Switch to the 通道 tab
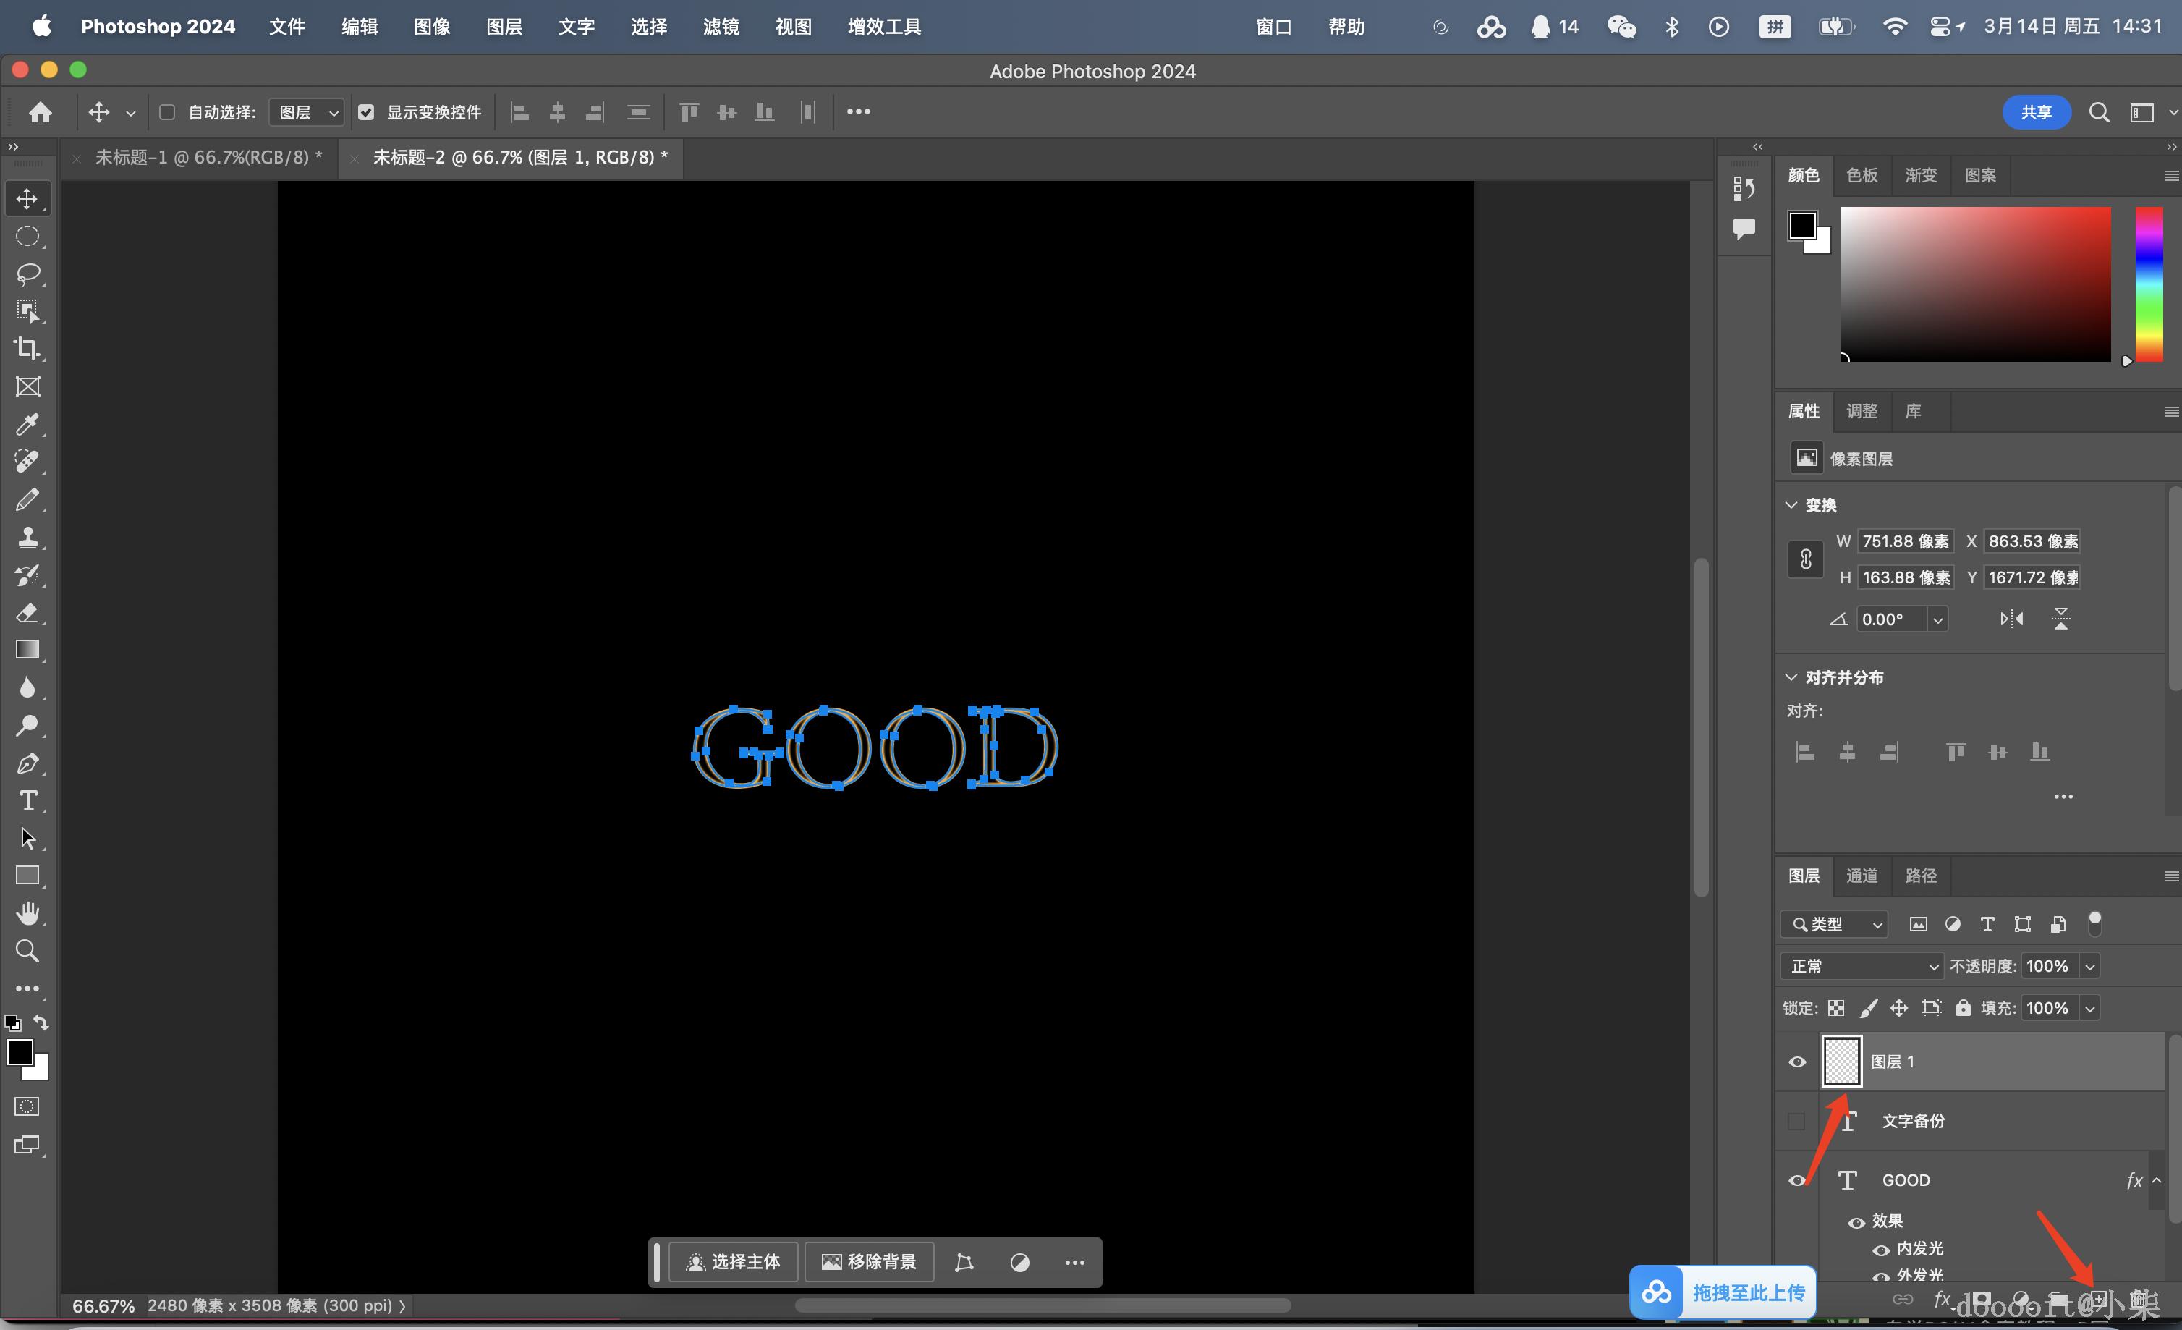 [1861, 875]
